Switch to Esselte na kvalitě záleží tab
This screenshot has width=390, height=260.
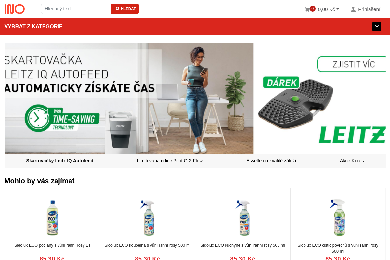tap(271, 161)
